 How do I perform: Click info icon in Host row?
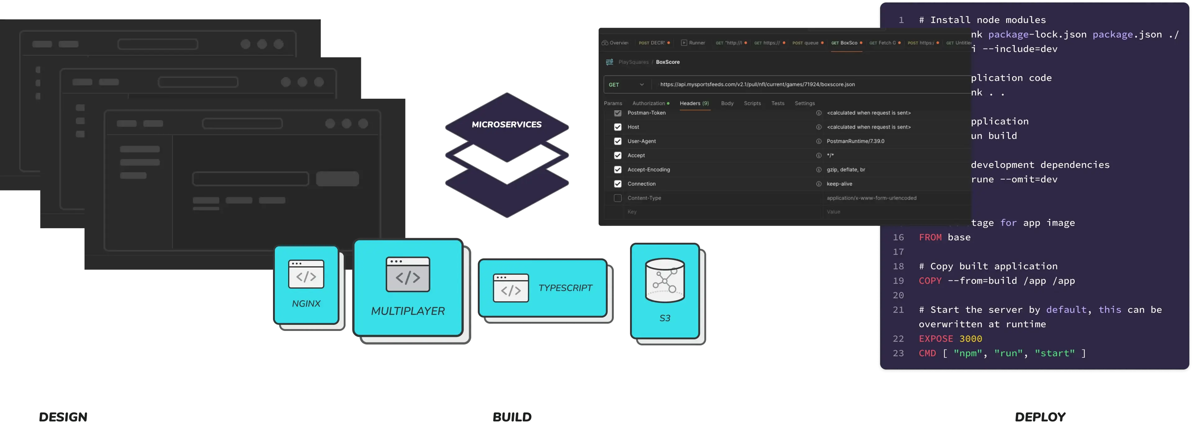[x=819, y=127]
